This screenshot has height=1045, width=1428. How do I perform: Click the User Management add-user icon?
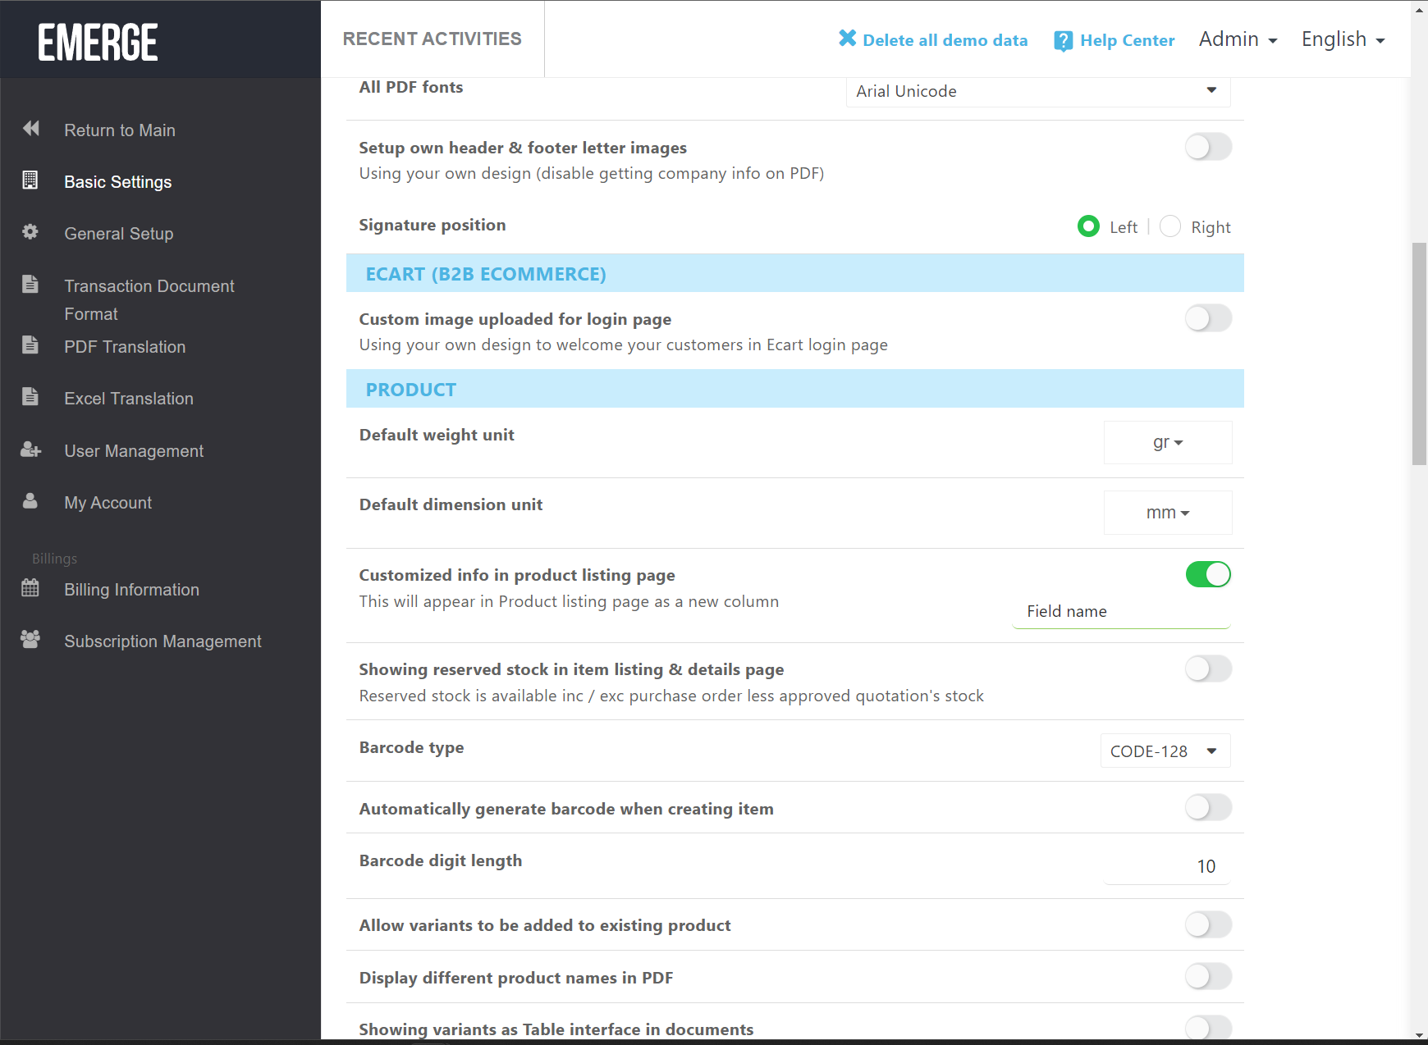click(30, 449)
